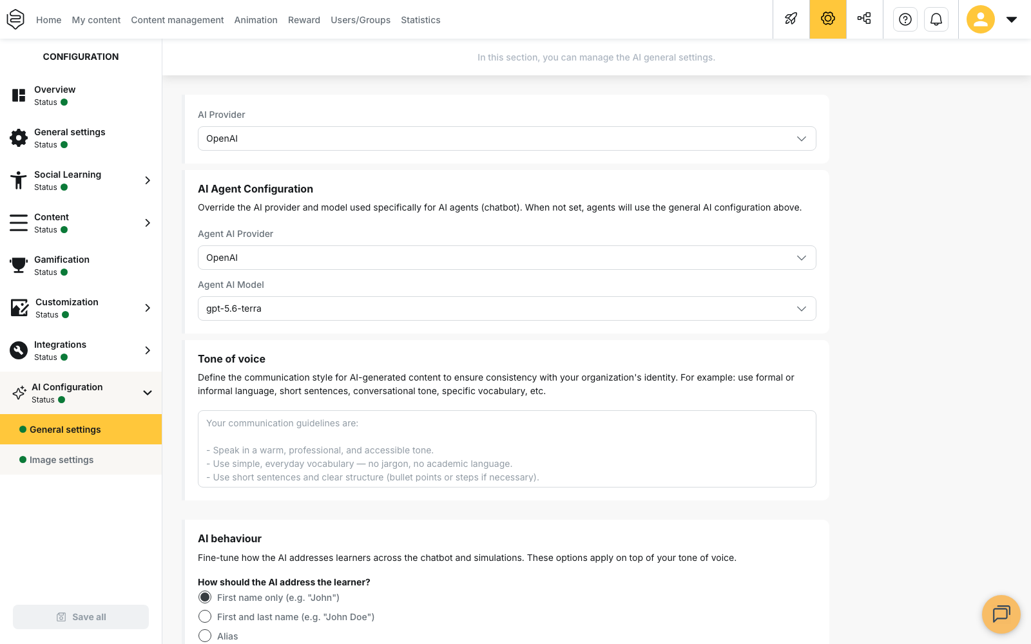Open the Gamification configuration item
The image size is (1031, 644).
[x=81, y=265]
